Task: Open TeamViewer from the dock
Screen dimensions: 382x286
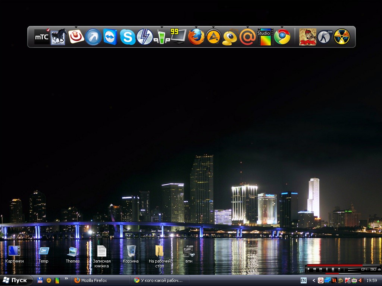Action: [110, 37]
